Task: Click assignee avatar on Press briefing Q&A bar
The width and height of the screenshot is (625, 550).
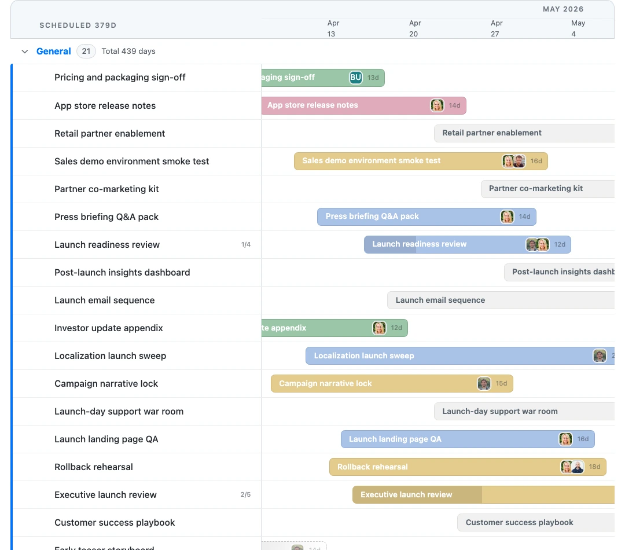Action: (507, 217)
